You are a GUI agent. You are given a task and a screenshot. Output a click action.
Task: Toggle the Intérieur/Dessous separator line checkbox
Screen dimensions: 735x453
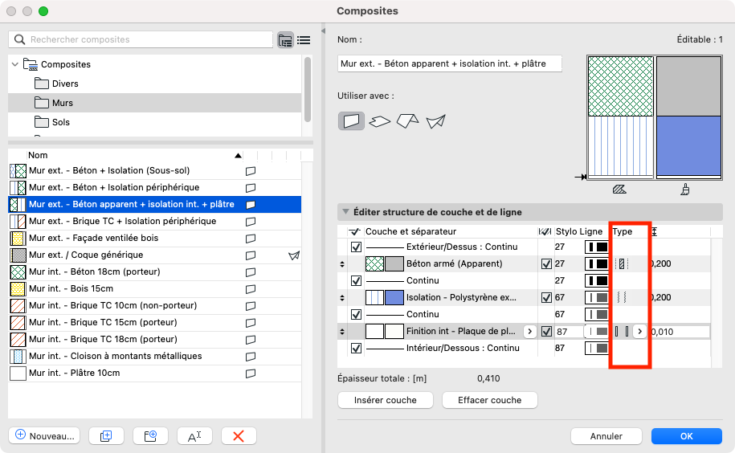[357, 349]
